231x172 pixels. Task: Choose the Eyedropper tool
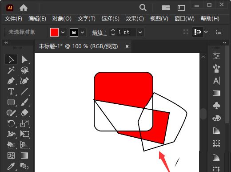[x=11, y=166]
